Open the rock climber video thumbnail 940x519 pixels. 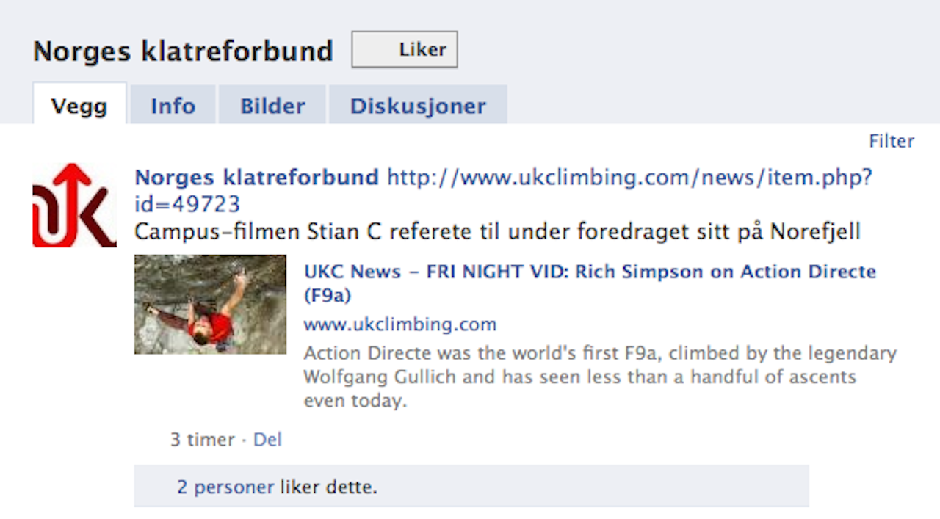coord(210,304)
